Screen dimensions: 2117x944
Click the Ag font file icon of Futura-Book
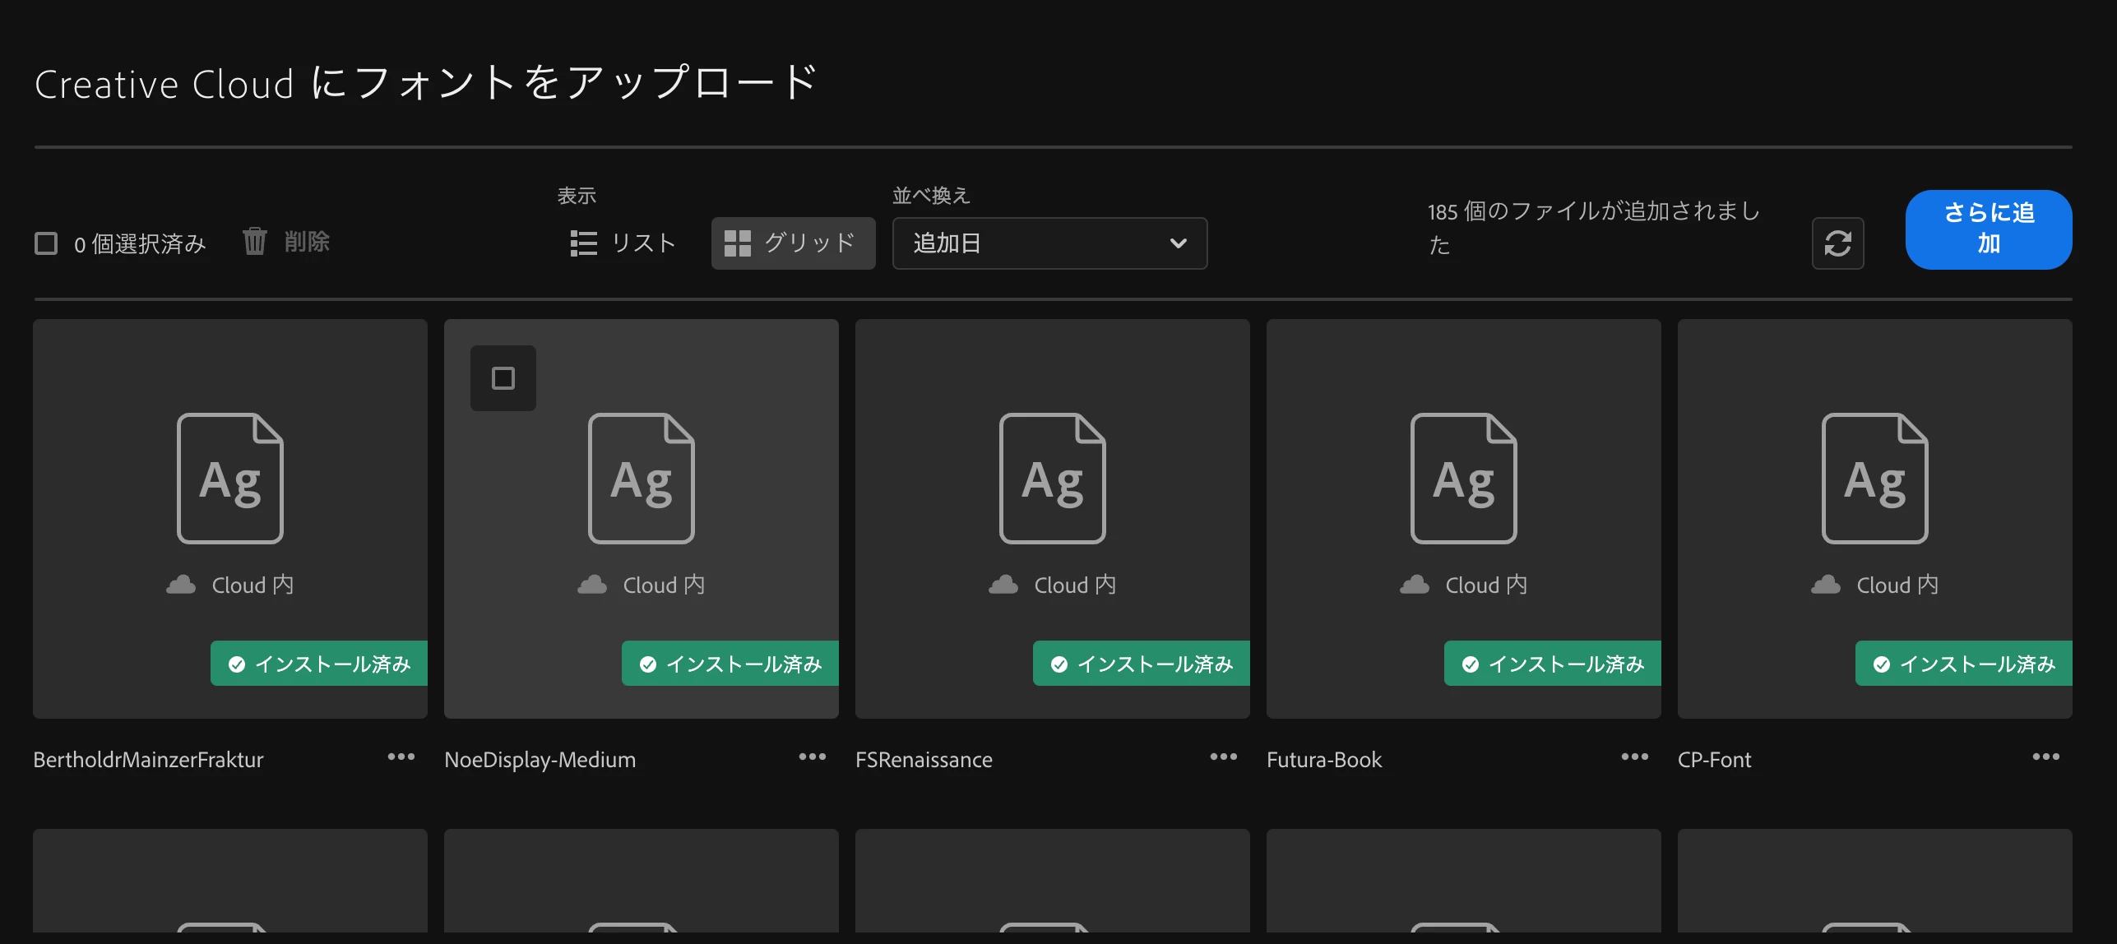point(1464,479)
